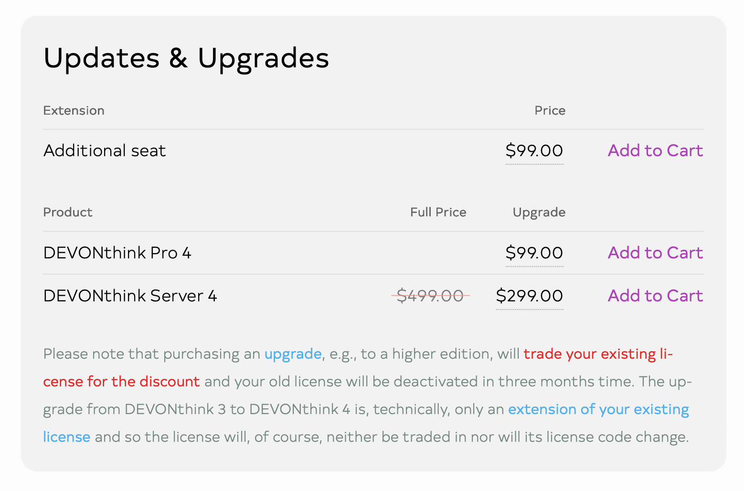Click the "Updates & Upgrades" heading
This screenshot has width=744, height=491.
pos(186,58)
